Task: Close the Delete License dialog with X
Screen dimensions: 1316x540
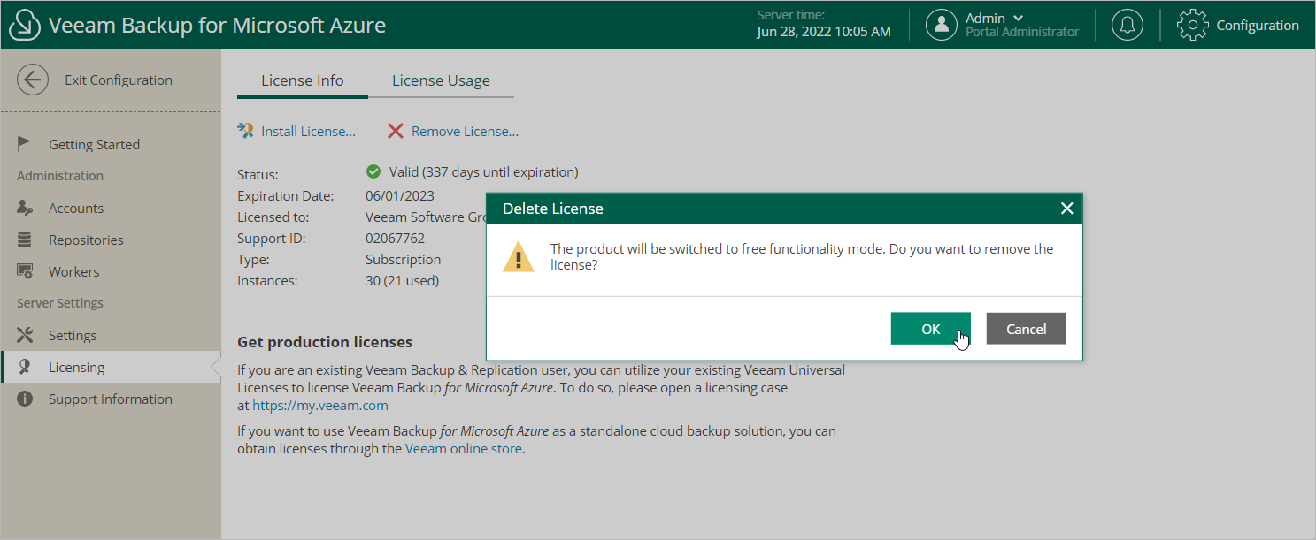Action: pos(1066,209)
